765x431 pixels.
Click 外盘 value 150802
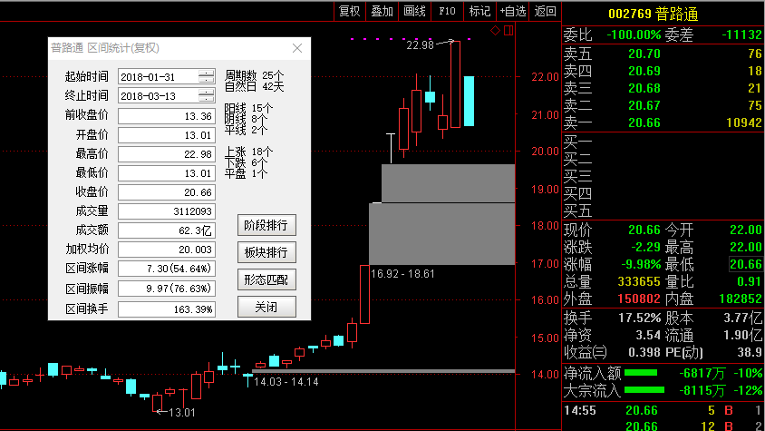(x=639, y=299)
